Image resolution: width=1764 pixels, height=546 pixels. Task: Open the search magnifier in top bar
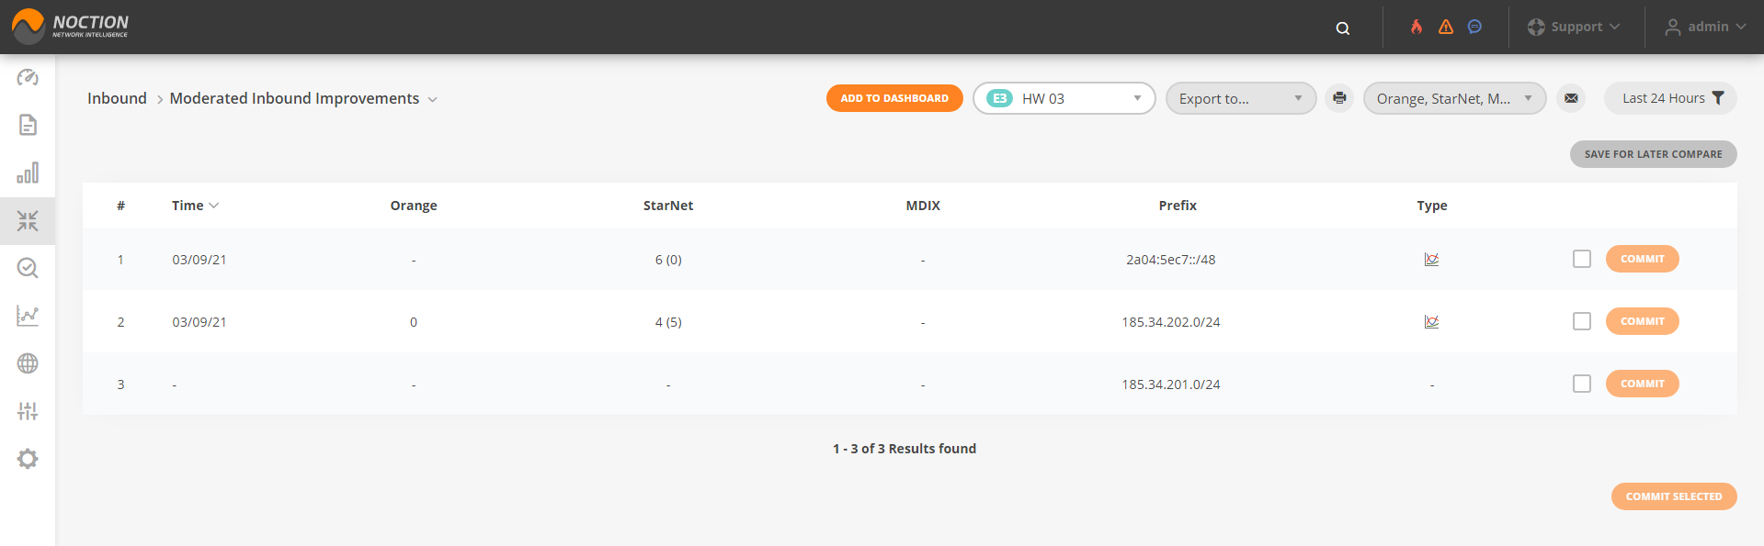pos(1343,28)
